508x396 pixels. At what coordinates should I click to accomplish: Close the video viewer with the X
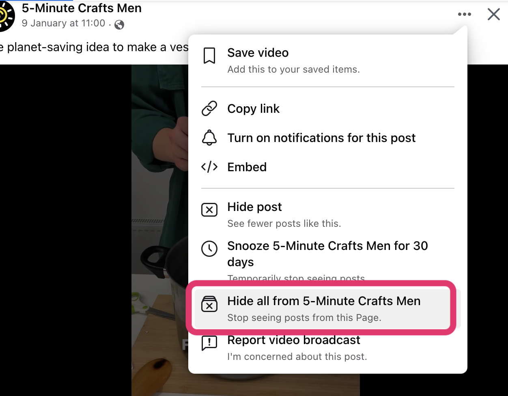coord(493,15)
